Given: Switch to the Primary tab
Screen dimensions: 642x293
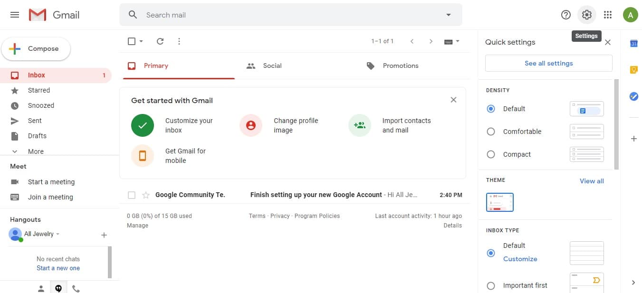Looking at the screenshot, I should tap(179, 66).
